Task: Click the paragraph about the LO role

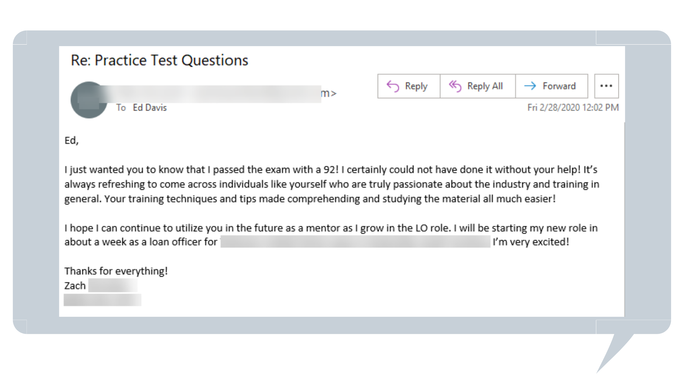Action: click(331, 228)
